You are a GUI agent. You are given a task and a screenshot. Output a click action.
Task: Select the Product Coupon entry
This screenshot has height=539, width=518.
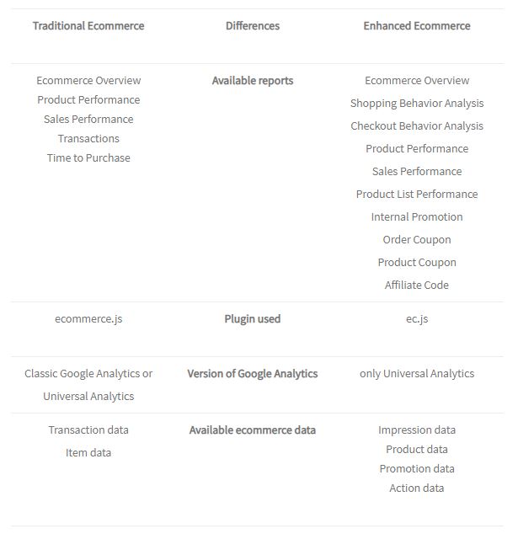pyautogui.click(x=417, y=262)
